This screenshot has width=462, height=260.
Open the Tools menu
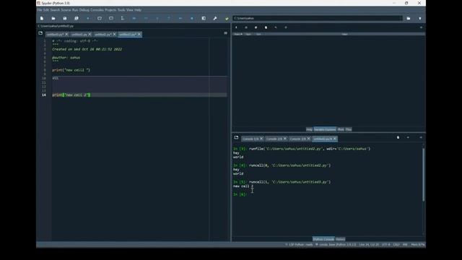[x=121, y=10]
